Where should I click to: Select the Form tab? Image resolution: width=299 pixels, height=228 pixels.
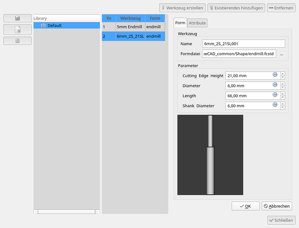click(x=180, y=23)
